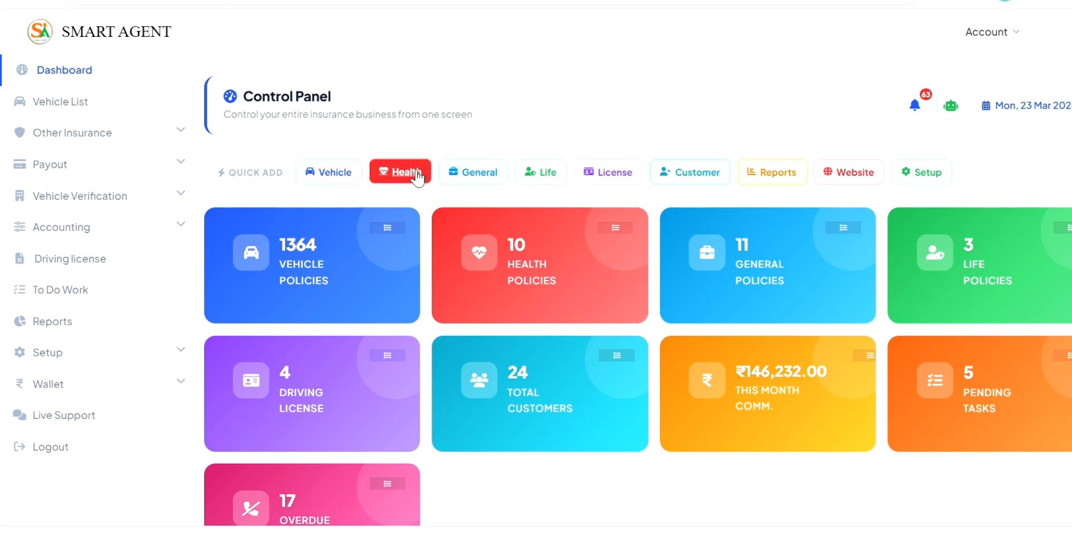Open the Customer tab in the quick bar
The height and width of the screenshot is (535, 1072).
pos(690,172)
